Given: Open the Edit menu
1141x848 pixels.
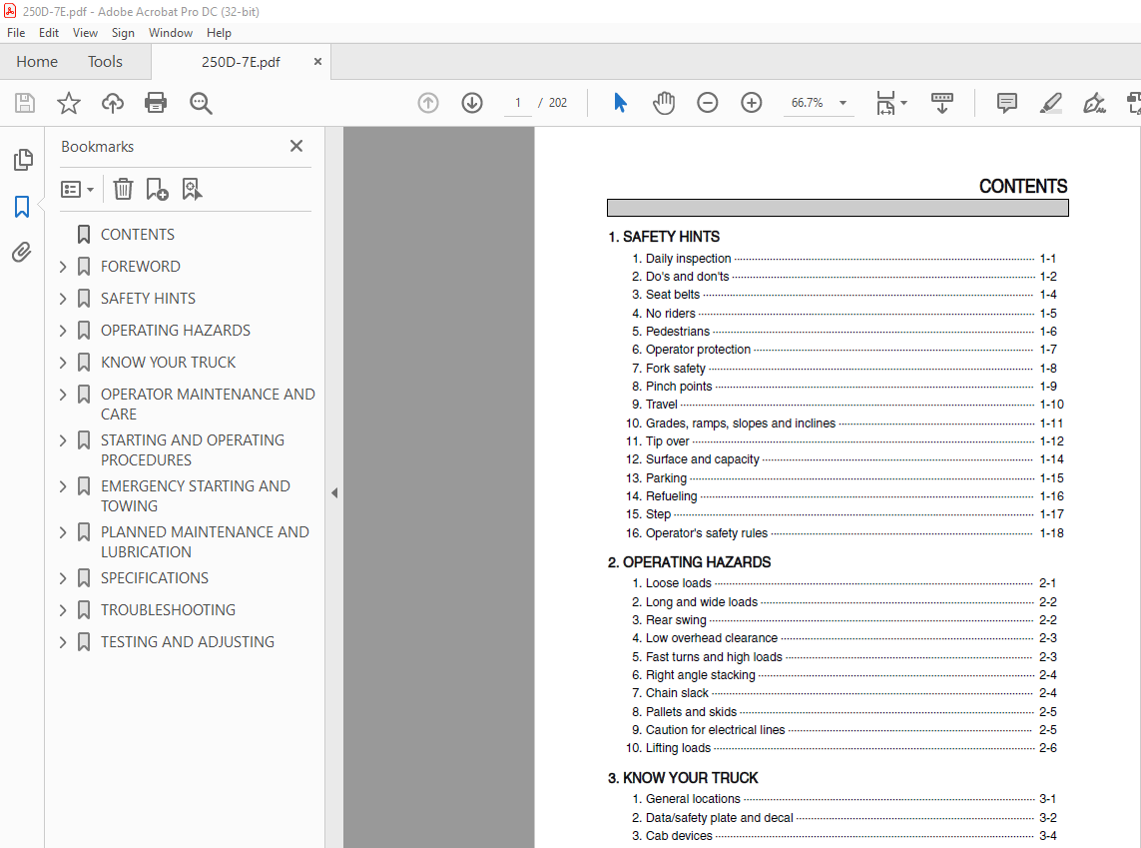Looking at the screenshot, I should tap(49, 33).
